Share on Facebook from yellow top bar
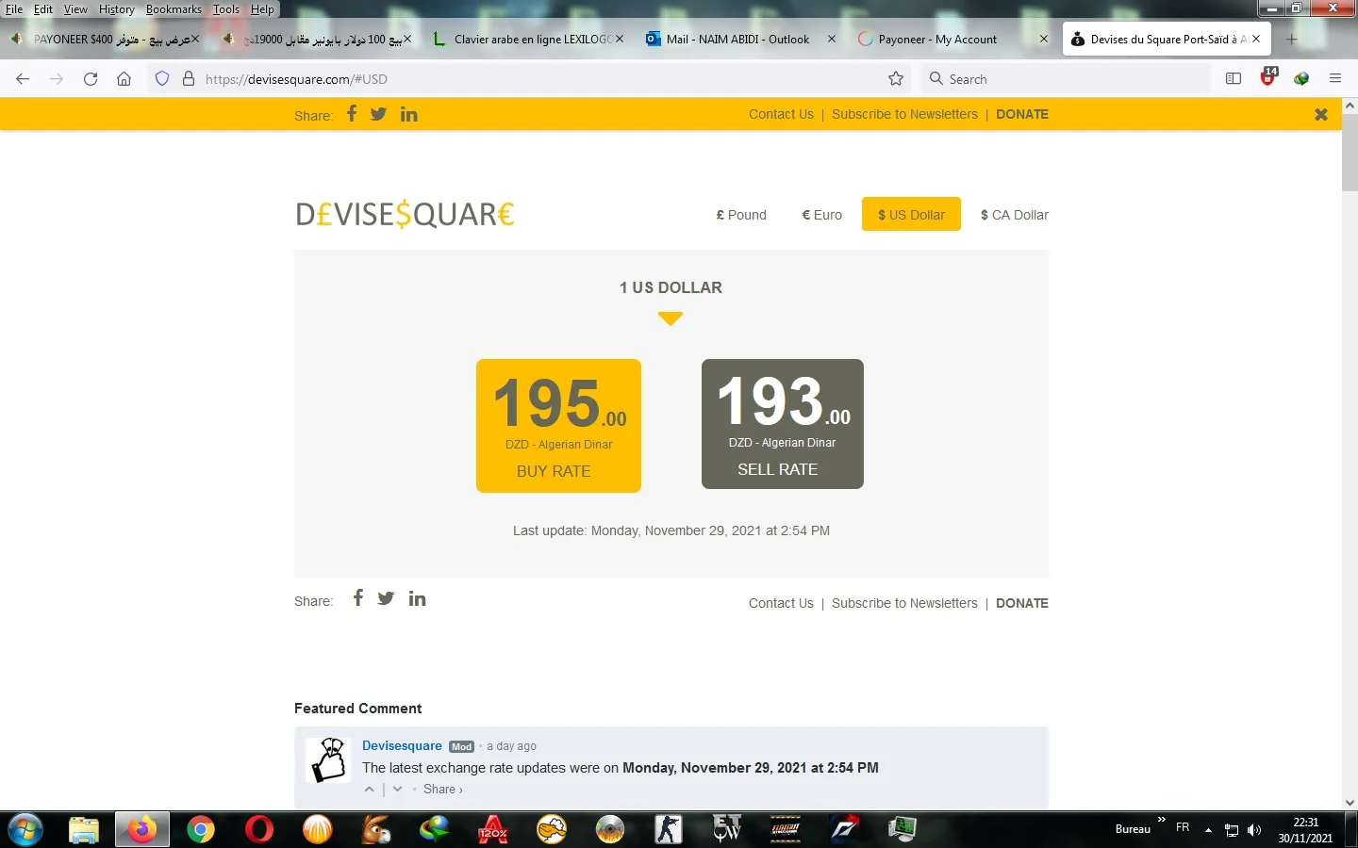 [x=352, y=114]
